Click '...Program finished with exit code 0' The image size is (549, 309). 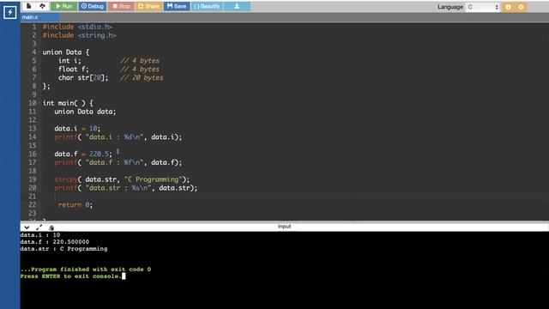86,270
